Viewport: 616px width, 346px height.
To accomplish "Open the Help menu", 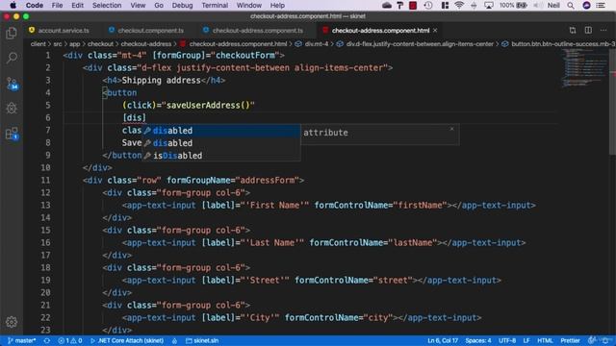I will 277,5.
